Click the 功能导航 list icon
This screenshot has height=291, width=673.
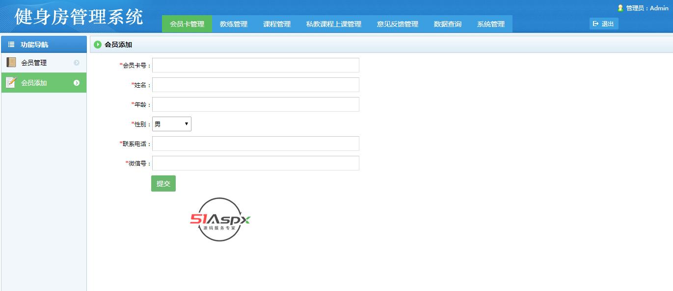11,45
